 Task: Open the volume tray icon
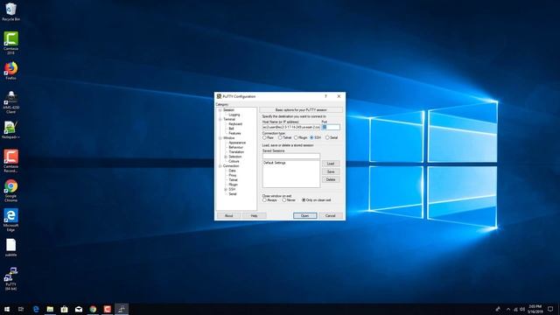pyautogui.click(x=522, y=309)
